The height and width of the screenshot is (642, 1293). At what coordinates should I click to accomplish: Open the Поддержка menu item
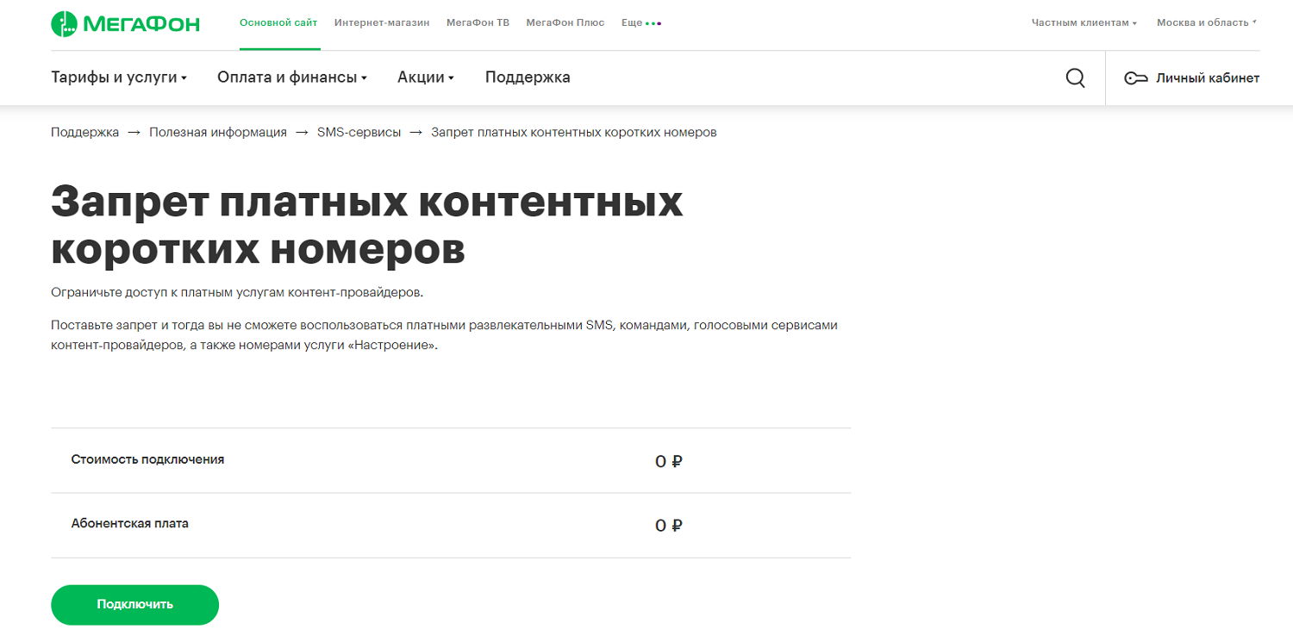point(528,78)
